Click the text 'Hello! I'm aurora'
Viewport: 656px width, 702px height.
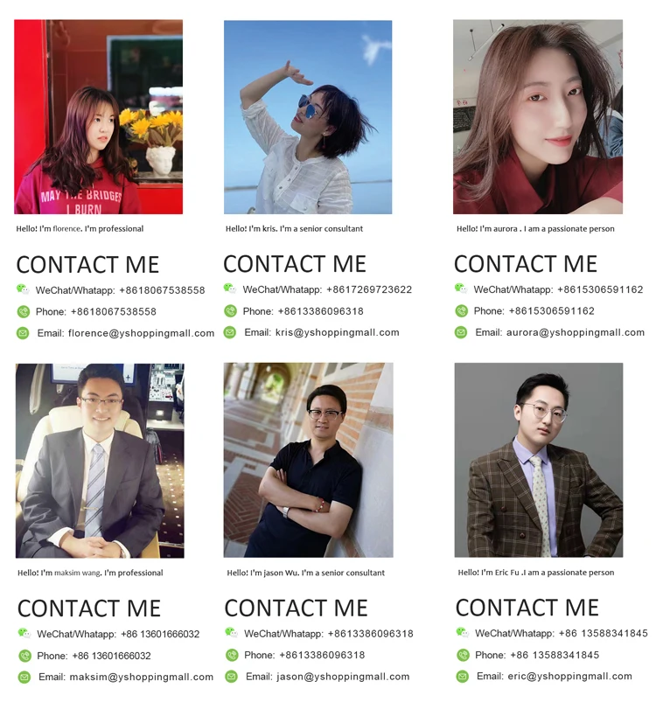point(487,229)
